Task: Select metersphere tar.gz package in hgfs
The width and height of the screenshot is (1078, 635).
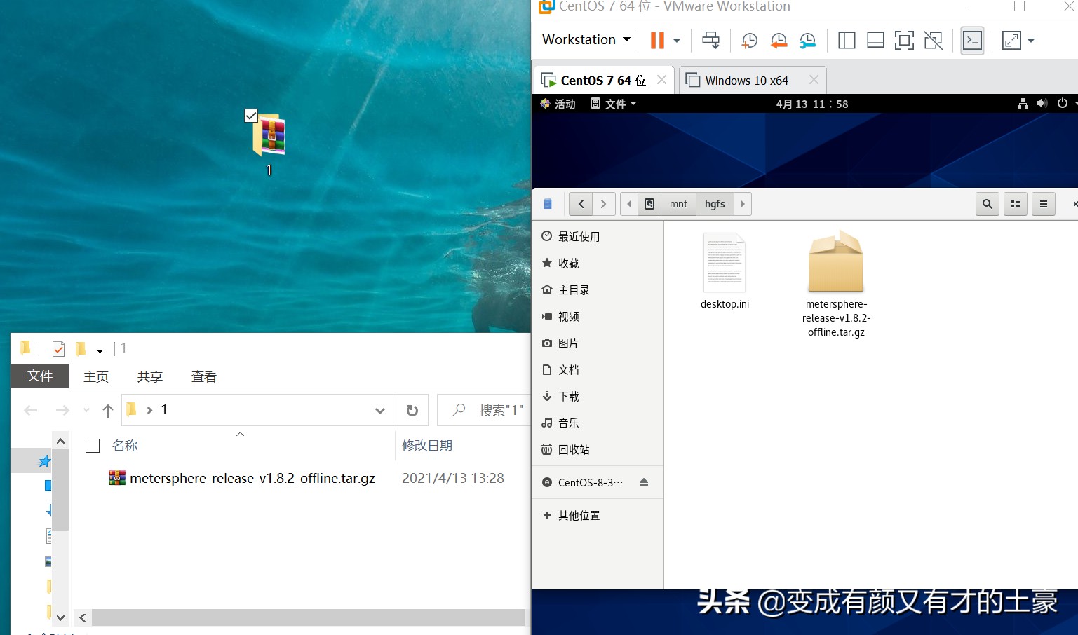Action: click(x=836, y=284)
